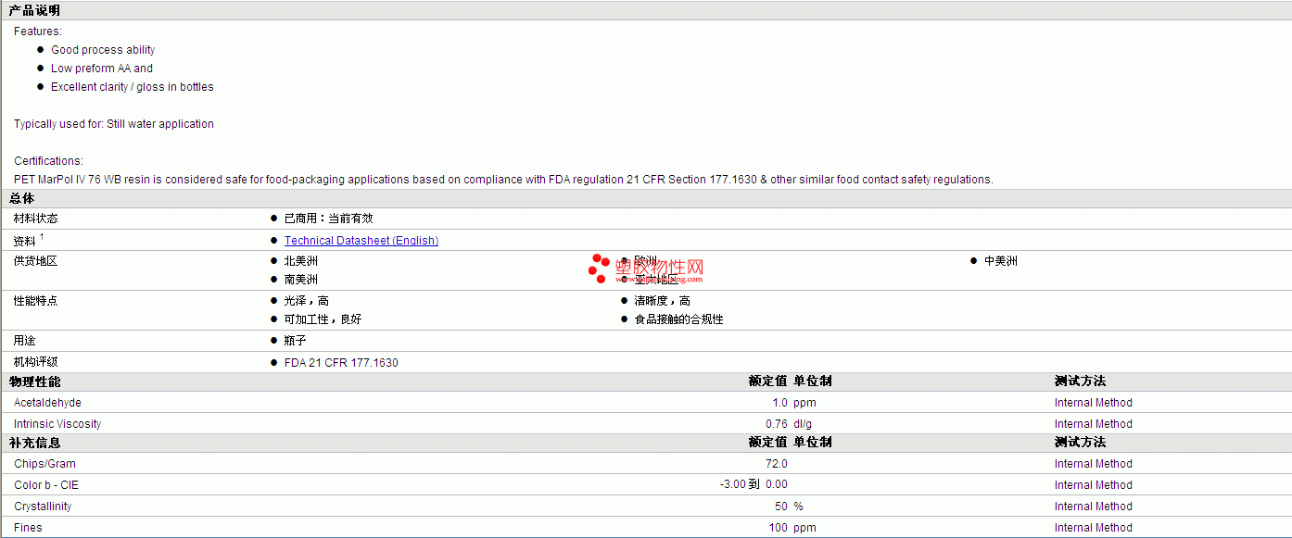Click the 光泽，高 feature
The height and width of the screenshot is (538, 1292).
307,301
